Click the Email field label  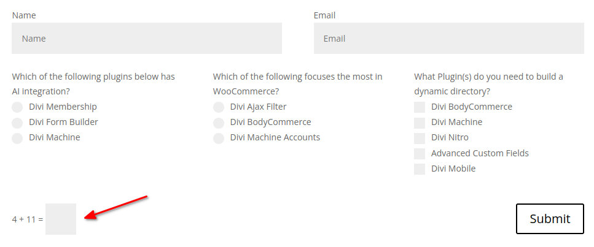point(324,15)
